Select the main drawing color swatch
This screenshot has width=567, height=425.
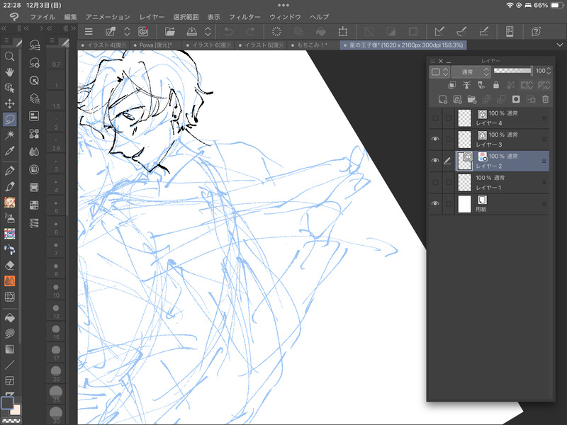point(7,403)
